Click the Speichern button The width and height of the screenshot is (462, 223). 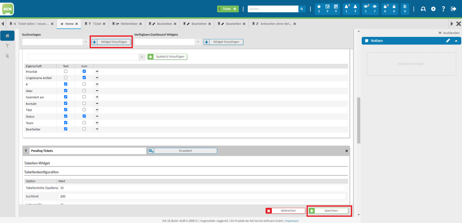pos(328,211)
